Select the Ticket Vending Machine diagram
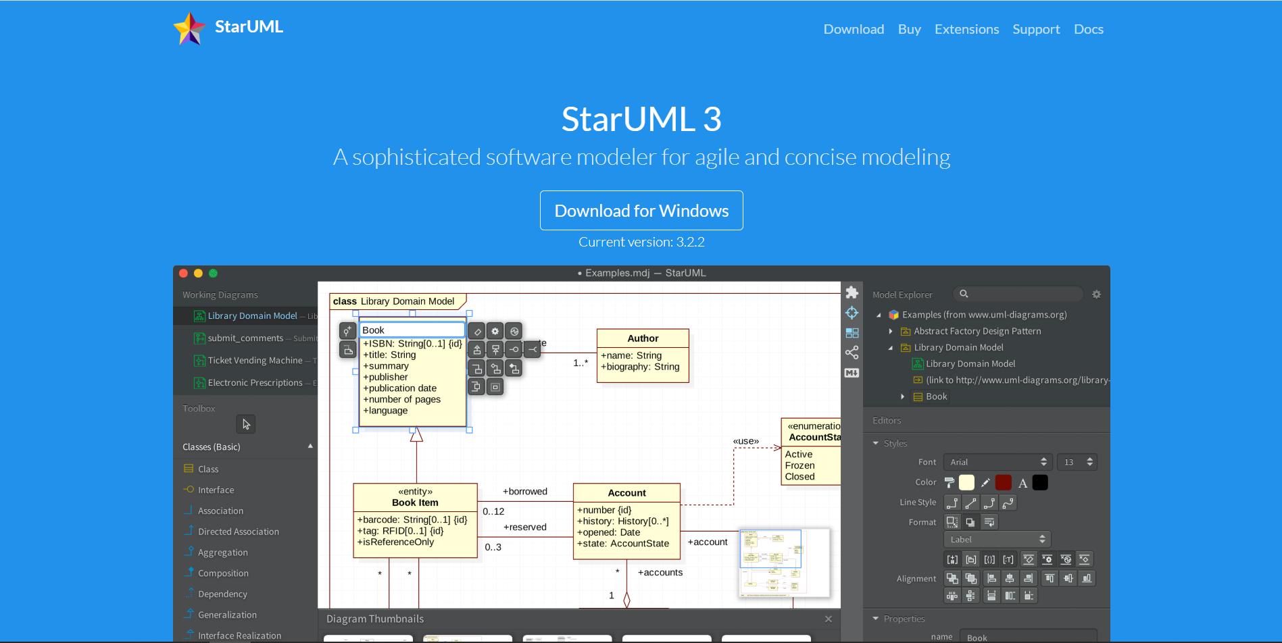Image resolution: width=1282 pixels, height=643 pixels. (x=245, y=361)
